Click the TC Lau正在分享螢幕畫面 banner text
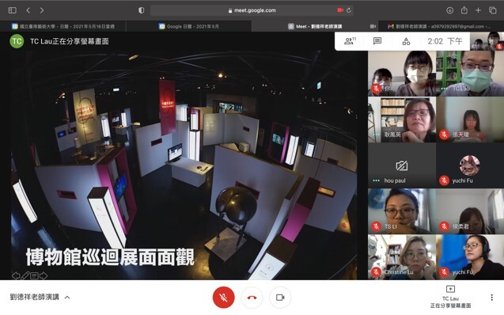The image size is (504, 315). 70,41
